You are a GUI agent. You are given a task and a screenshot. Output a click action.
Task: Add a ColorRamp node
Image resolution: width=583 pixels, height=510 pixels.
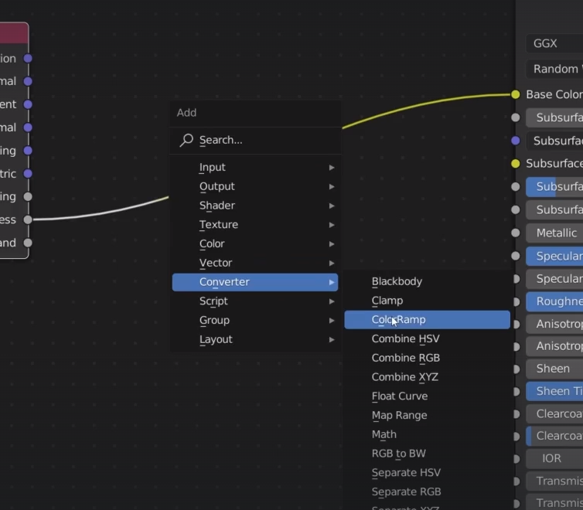(428, 320)
